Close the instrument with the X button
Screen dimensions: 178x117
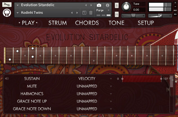tap(175, 3)
